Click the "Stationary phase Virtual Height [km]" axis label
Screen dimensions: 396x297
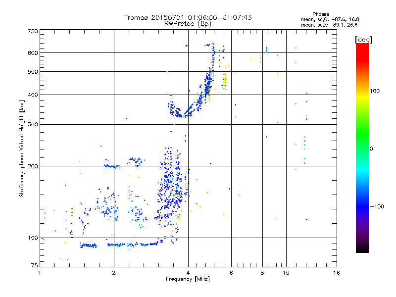(22, 148)
